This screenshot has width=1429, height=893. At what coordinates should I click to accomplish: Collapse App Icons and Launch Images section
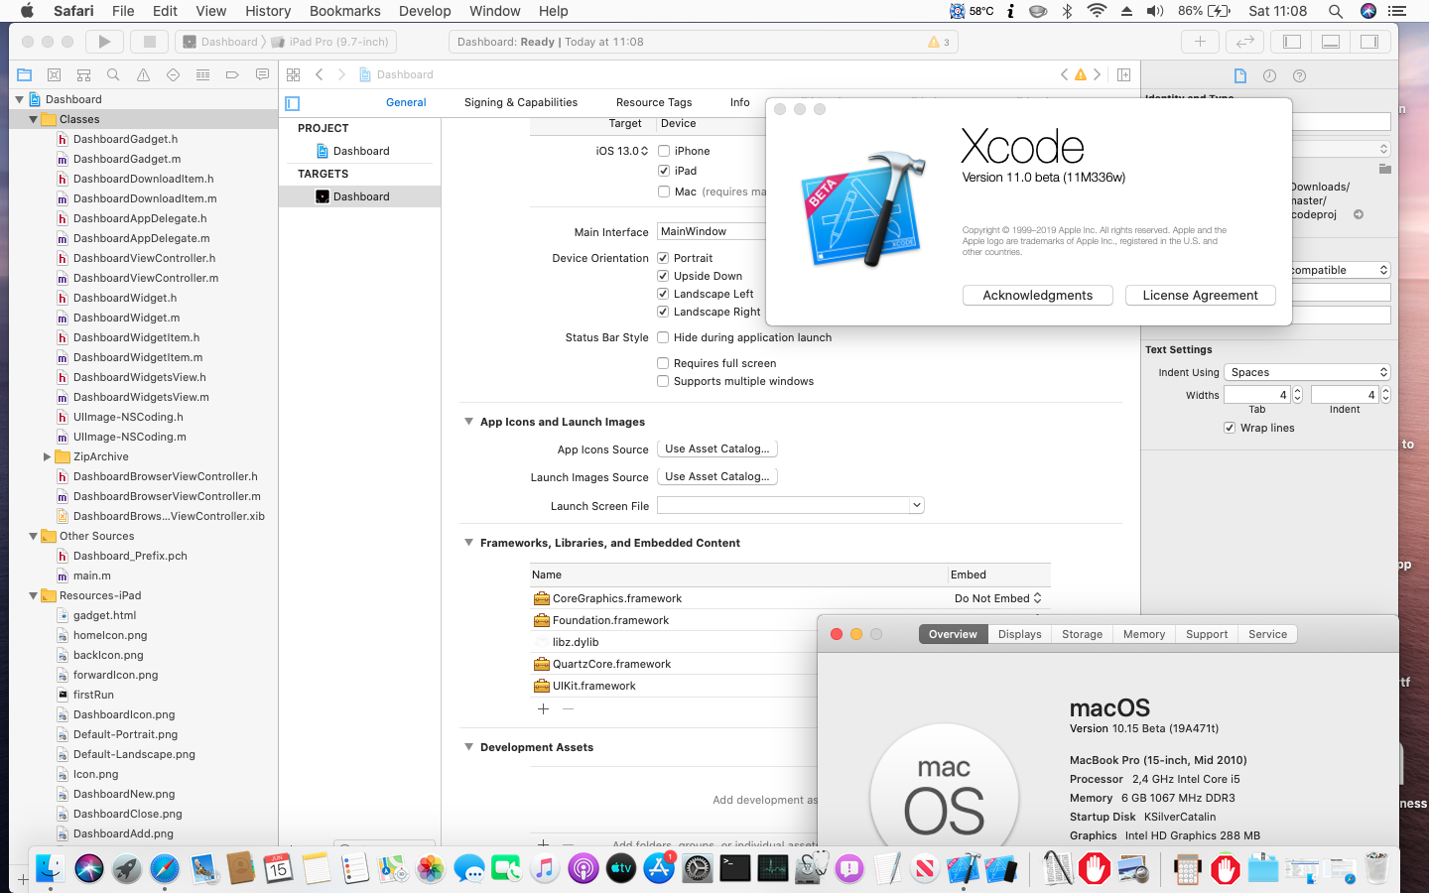click(468, 422)
